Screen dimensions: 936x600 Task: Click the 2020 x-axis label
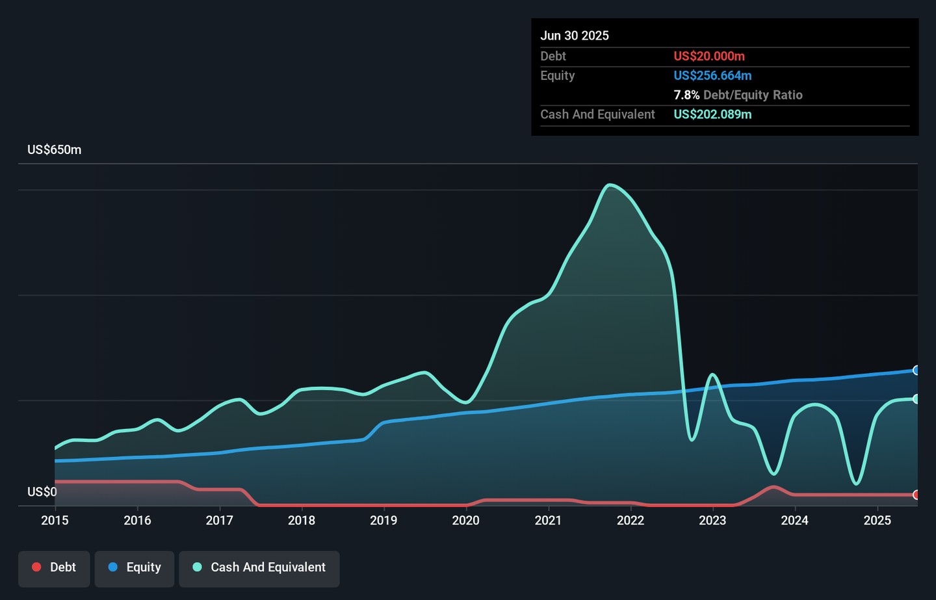(x=466, y=520)
